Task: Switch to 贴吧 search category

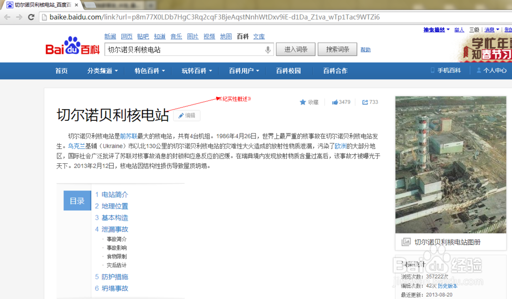Action: coord(143,36)
